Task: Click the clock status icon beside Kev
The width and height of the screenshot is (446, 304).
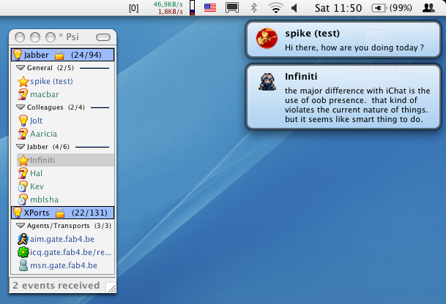Action: (x=23, y=186)
